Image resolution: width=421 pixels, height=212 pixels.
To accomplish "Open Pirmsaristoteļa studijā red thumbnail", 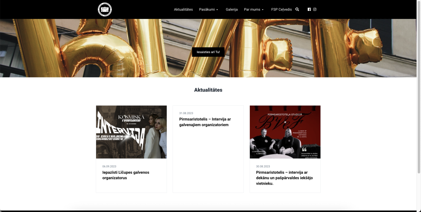I will pyautogui.click(x=285, y=132).
